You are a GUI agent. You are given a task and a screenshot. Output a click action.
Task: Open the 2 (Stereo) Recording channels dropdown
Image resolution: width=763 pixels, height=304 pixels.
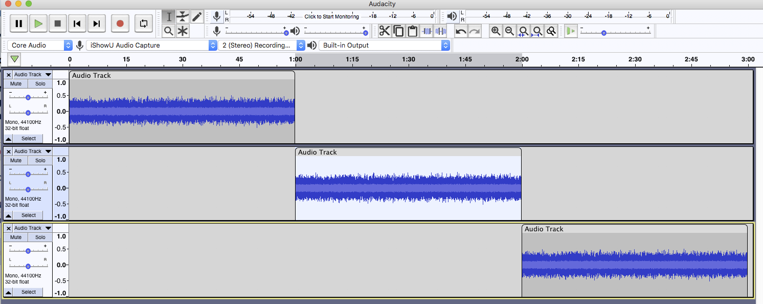[262, 45]
